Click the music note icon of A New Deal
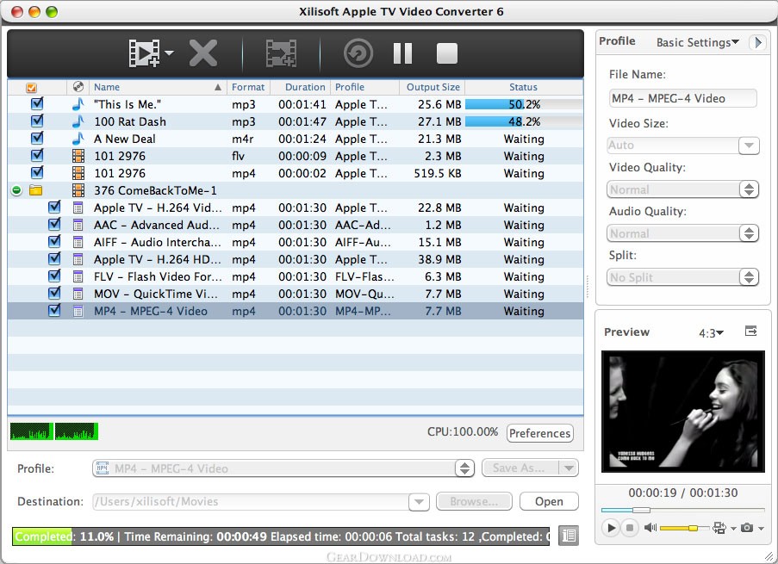Viewport: 778px width, 564px height. (x=78, y=139)
